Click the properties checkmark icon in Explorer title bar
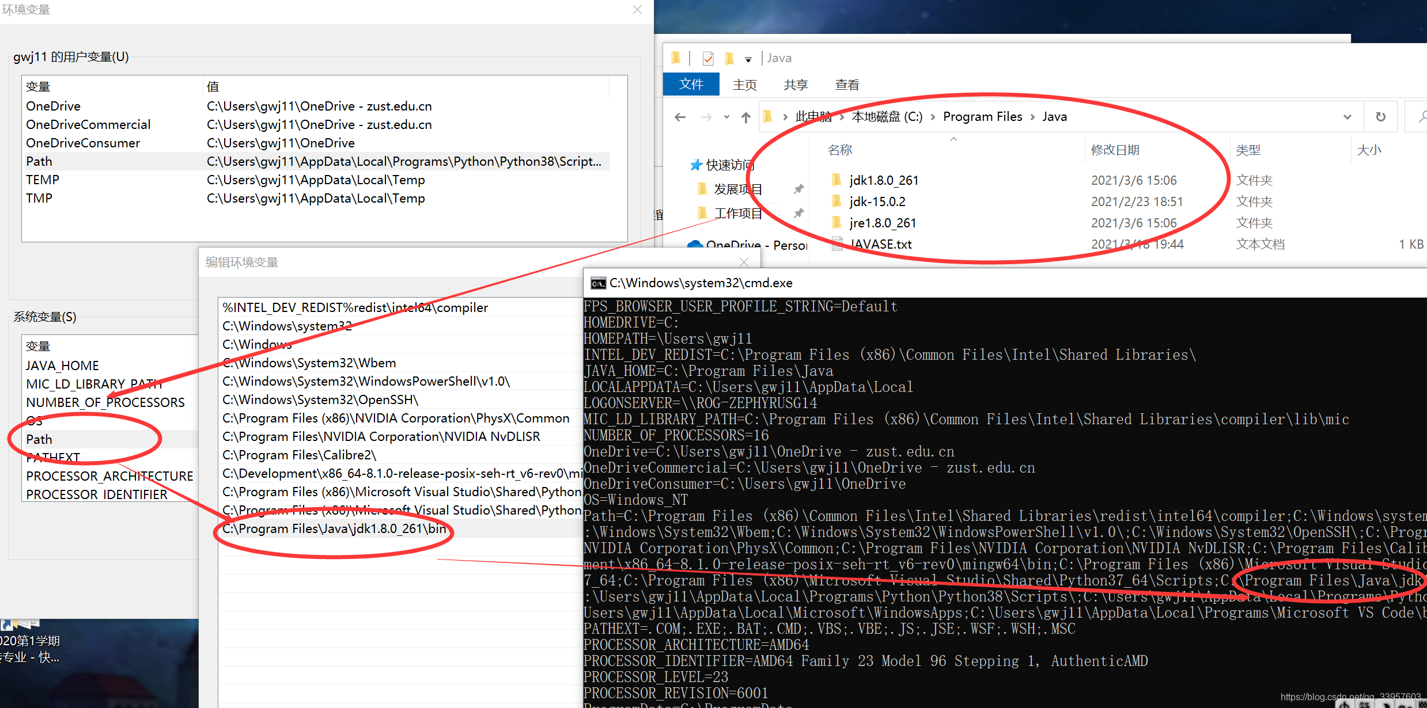1427x708 pixels. tap(709, 58)
